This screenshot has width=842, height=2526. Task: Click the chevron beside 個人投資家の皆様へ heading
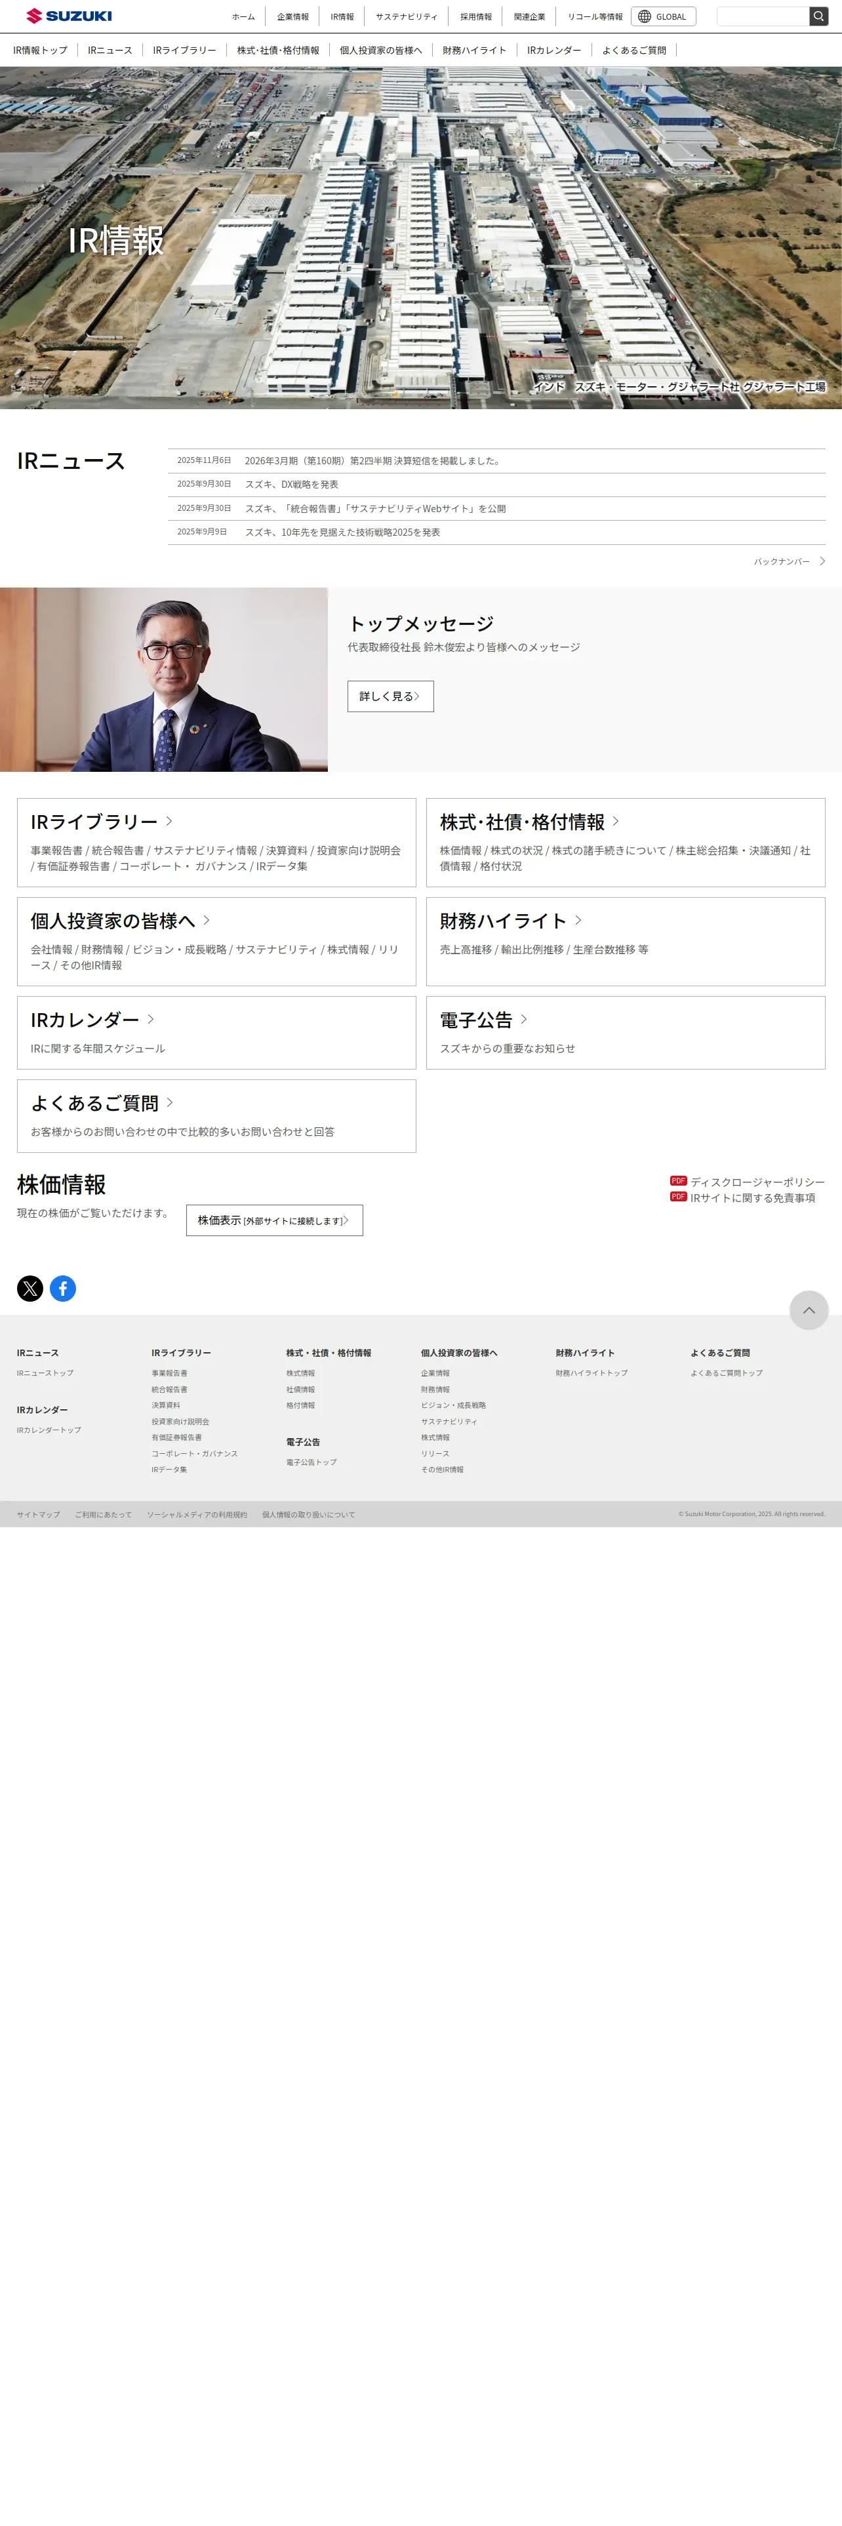click(206, 921)
